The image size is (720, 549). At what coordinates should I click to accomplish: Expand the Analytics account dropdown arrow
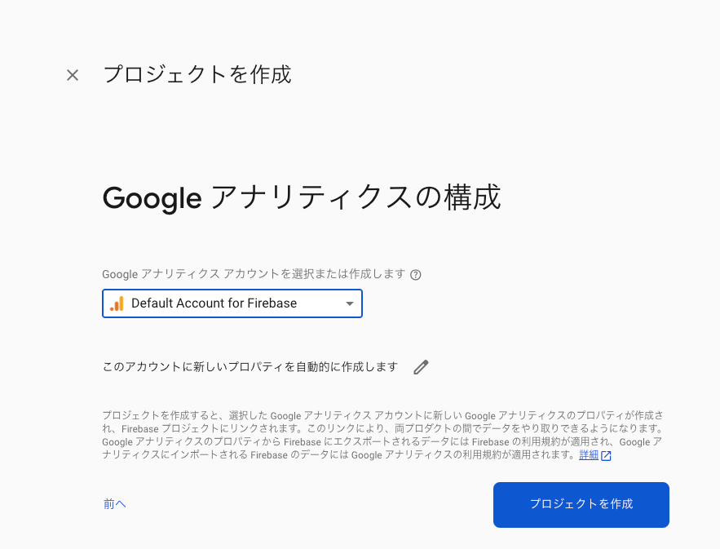(350, 303)
